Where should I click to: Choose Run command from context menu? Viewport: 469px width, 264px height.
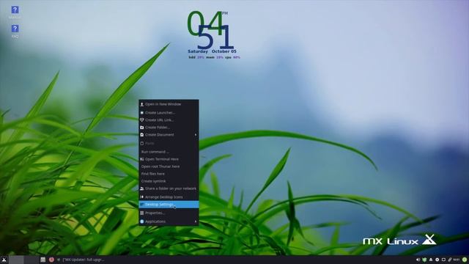tap(169, 152)
